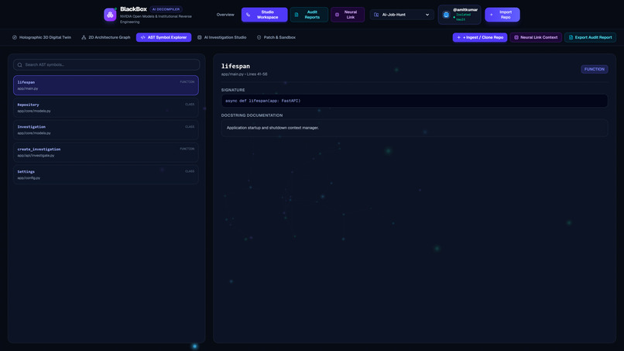Image resolution: width=624 pixels, height=351 pixels.
Task: Click the search magnifier icon
Action: click(19, 65)
